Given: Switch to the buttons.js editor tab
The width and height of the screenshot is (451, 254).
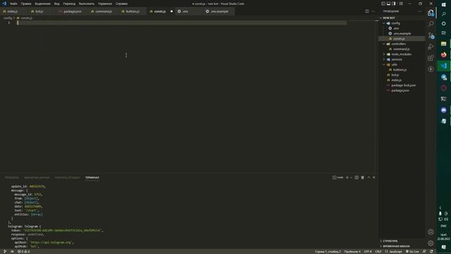Looking at the screenshot, I should pyautogui.click(x=132, y=11).
